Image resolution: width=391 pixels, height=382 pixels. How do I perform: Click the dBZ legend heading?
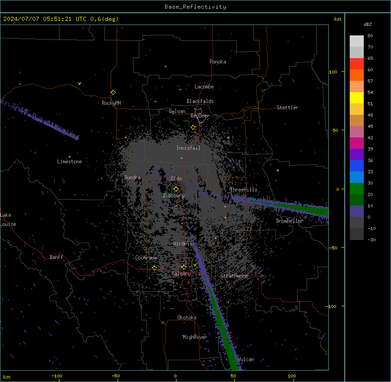[x=367, y=24]
